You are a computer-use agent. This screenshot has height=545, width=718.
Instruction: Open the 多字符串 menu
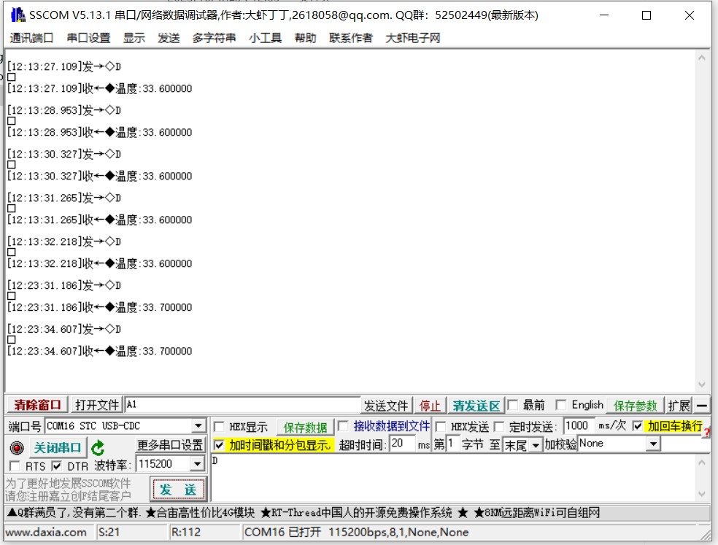214,38
